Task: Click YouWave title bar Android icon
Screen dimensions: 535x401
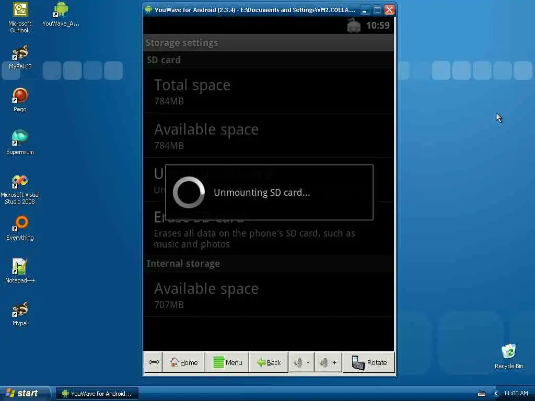Action: [x=148, y=9]
